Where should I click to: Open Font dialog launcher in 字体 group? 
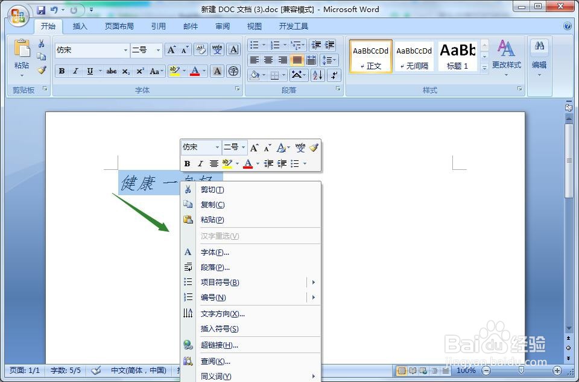pos(238,89)
